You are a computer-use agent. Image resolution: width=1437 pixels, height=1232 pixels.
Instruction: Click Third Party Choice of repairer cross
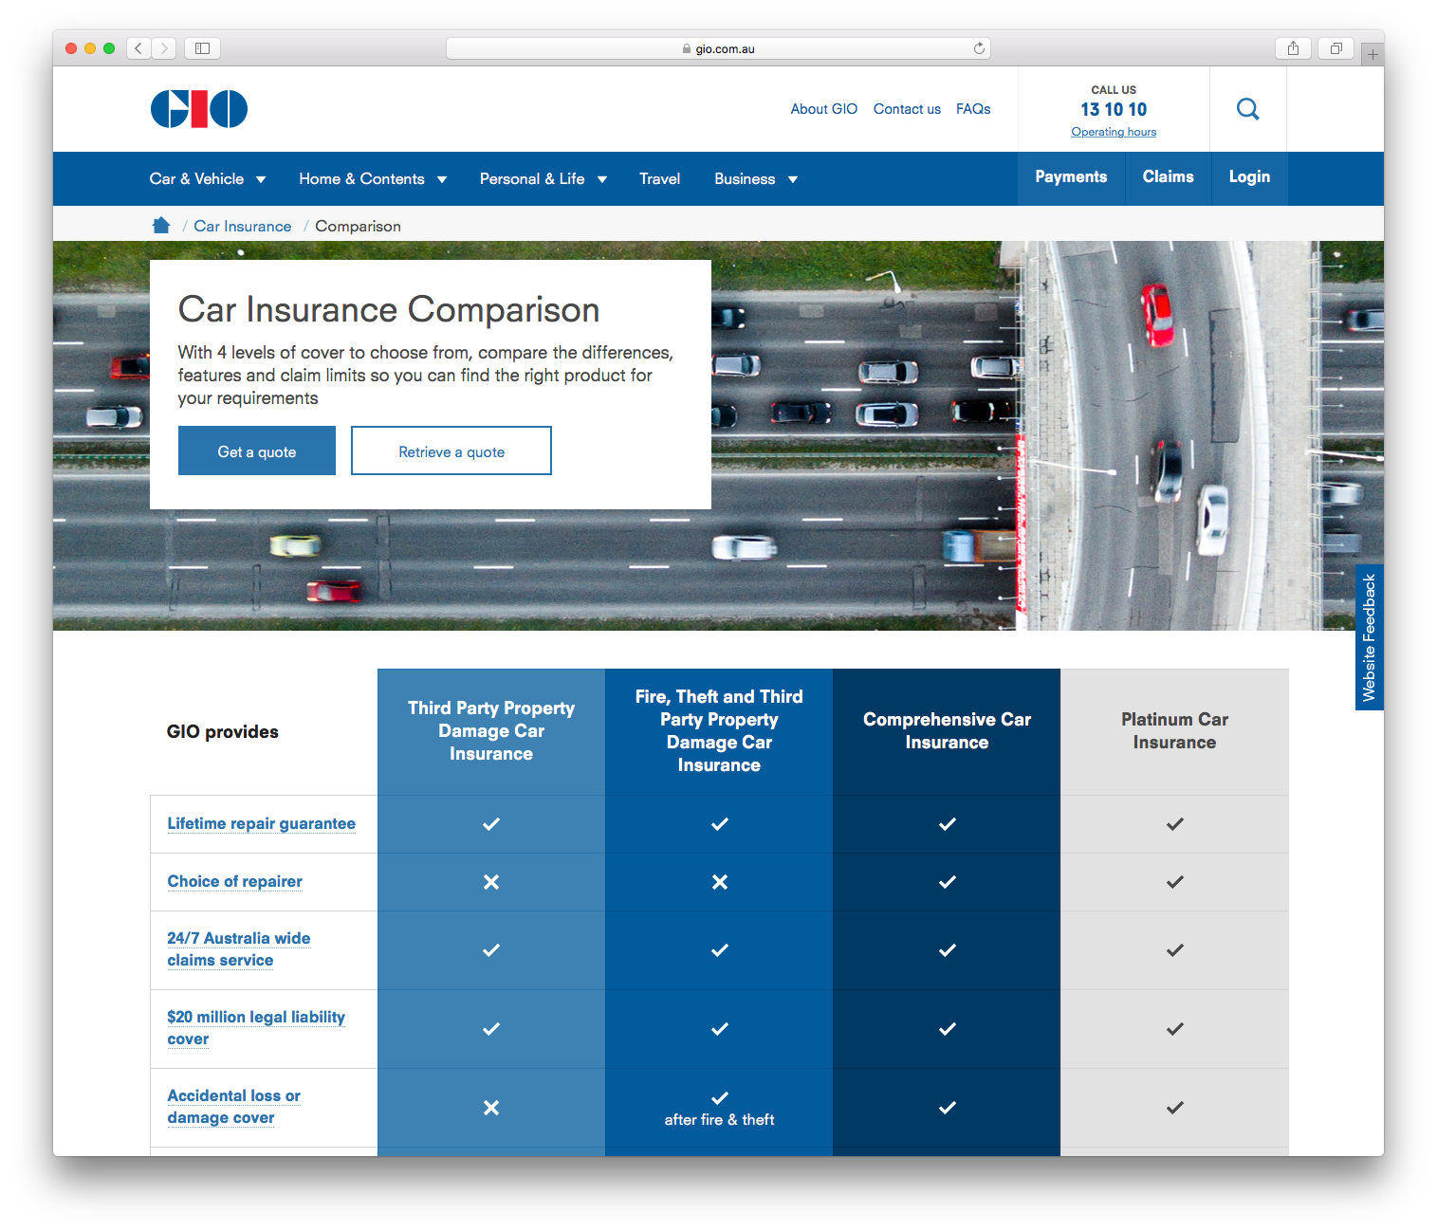(491, 882)
